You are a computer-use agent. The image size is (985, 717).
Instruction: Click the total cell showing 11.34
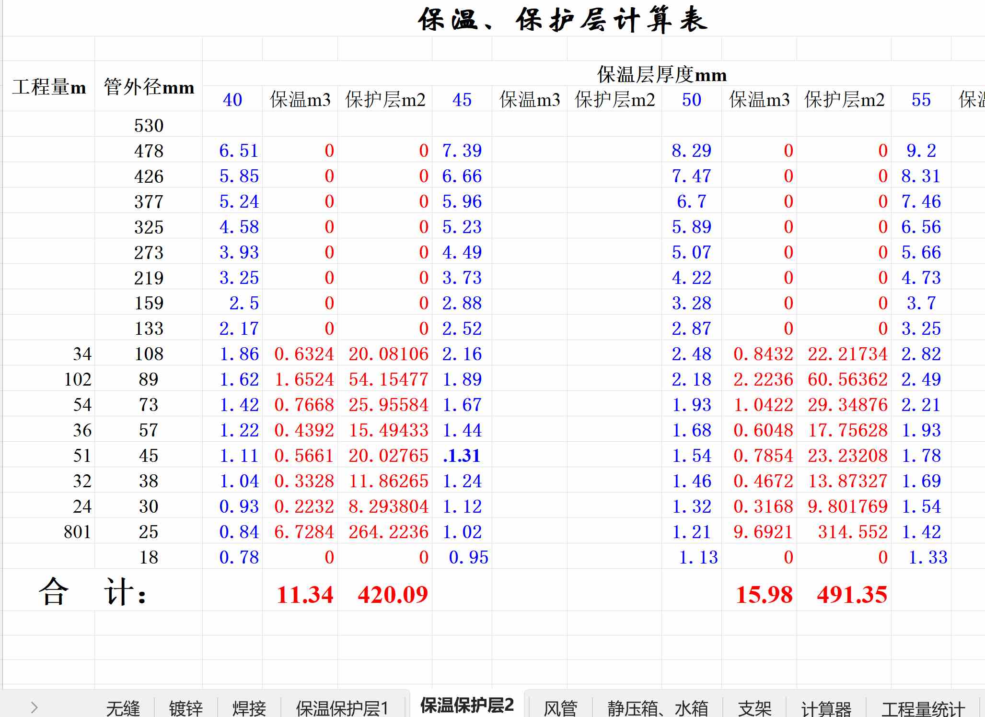point(304,594)
